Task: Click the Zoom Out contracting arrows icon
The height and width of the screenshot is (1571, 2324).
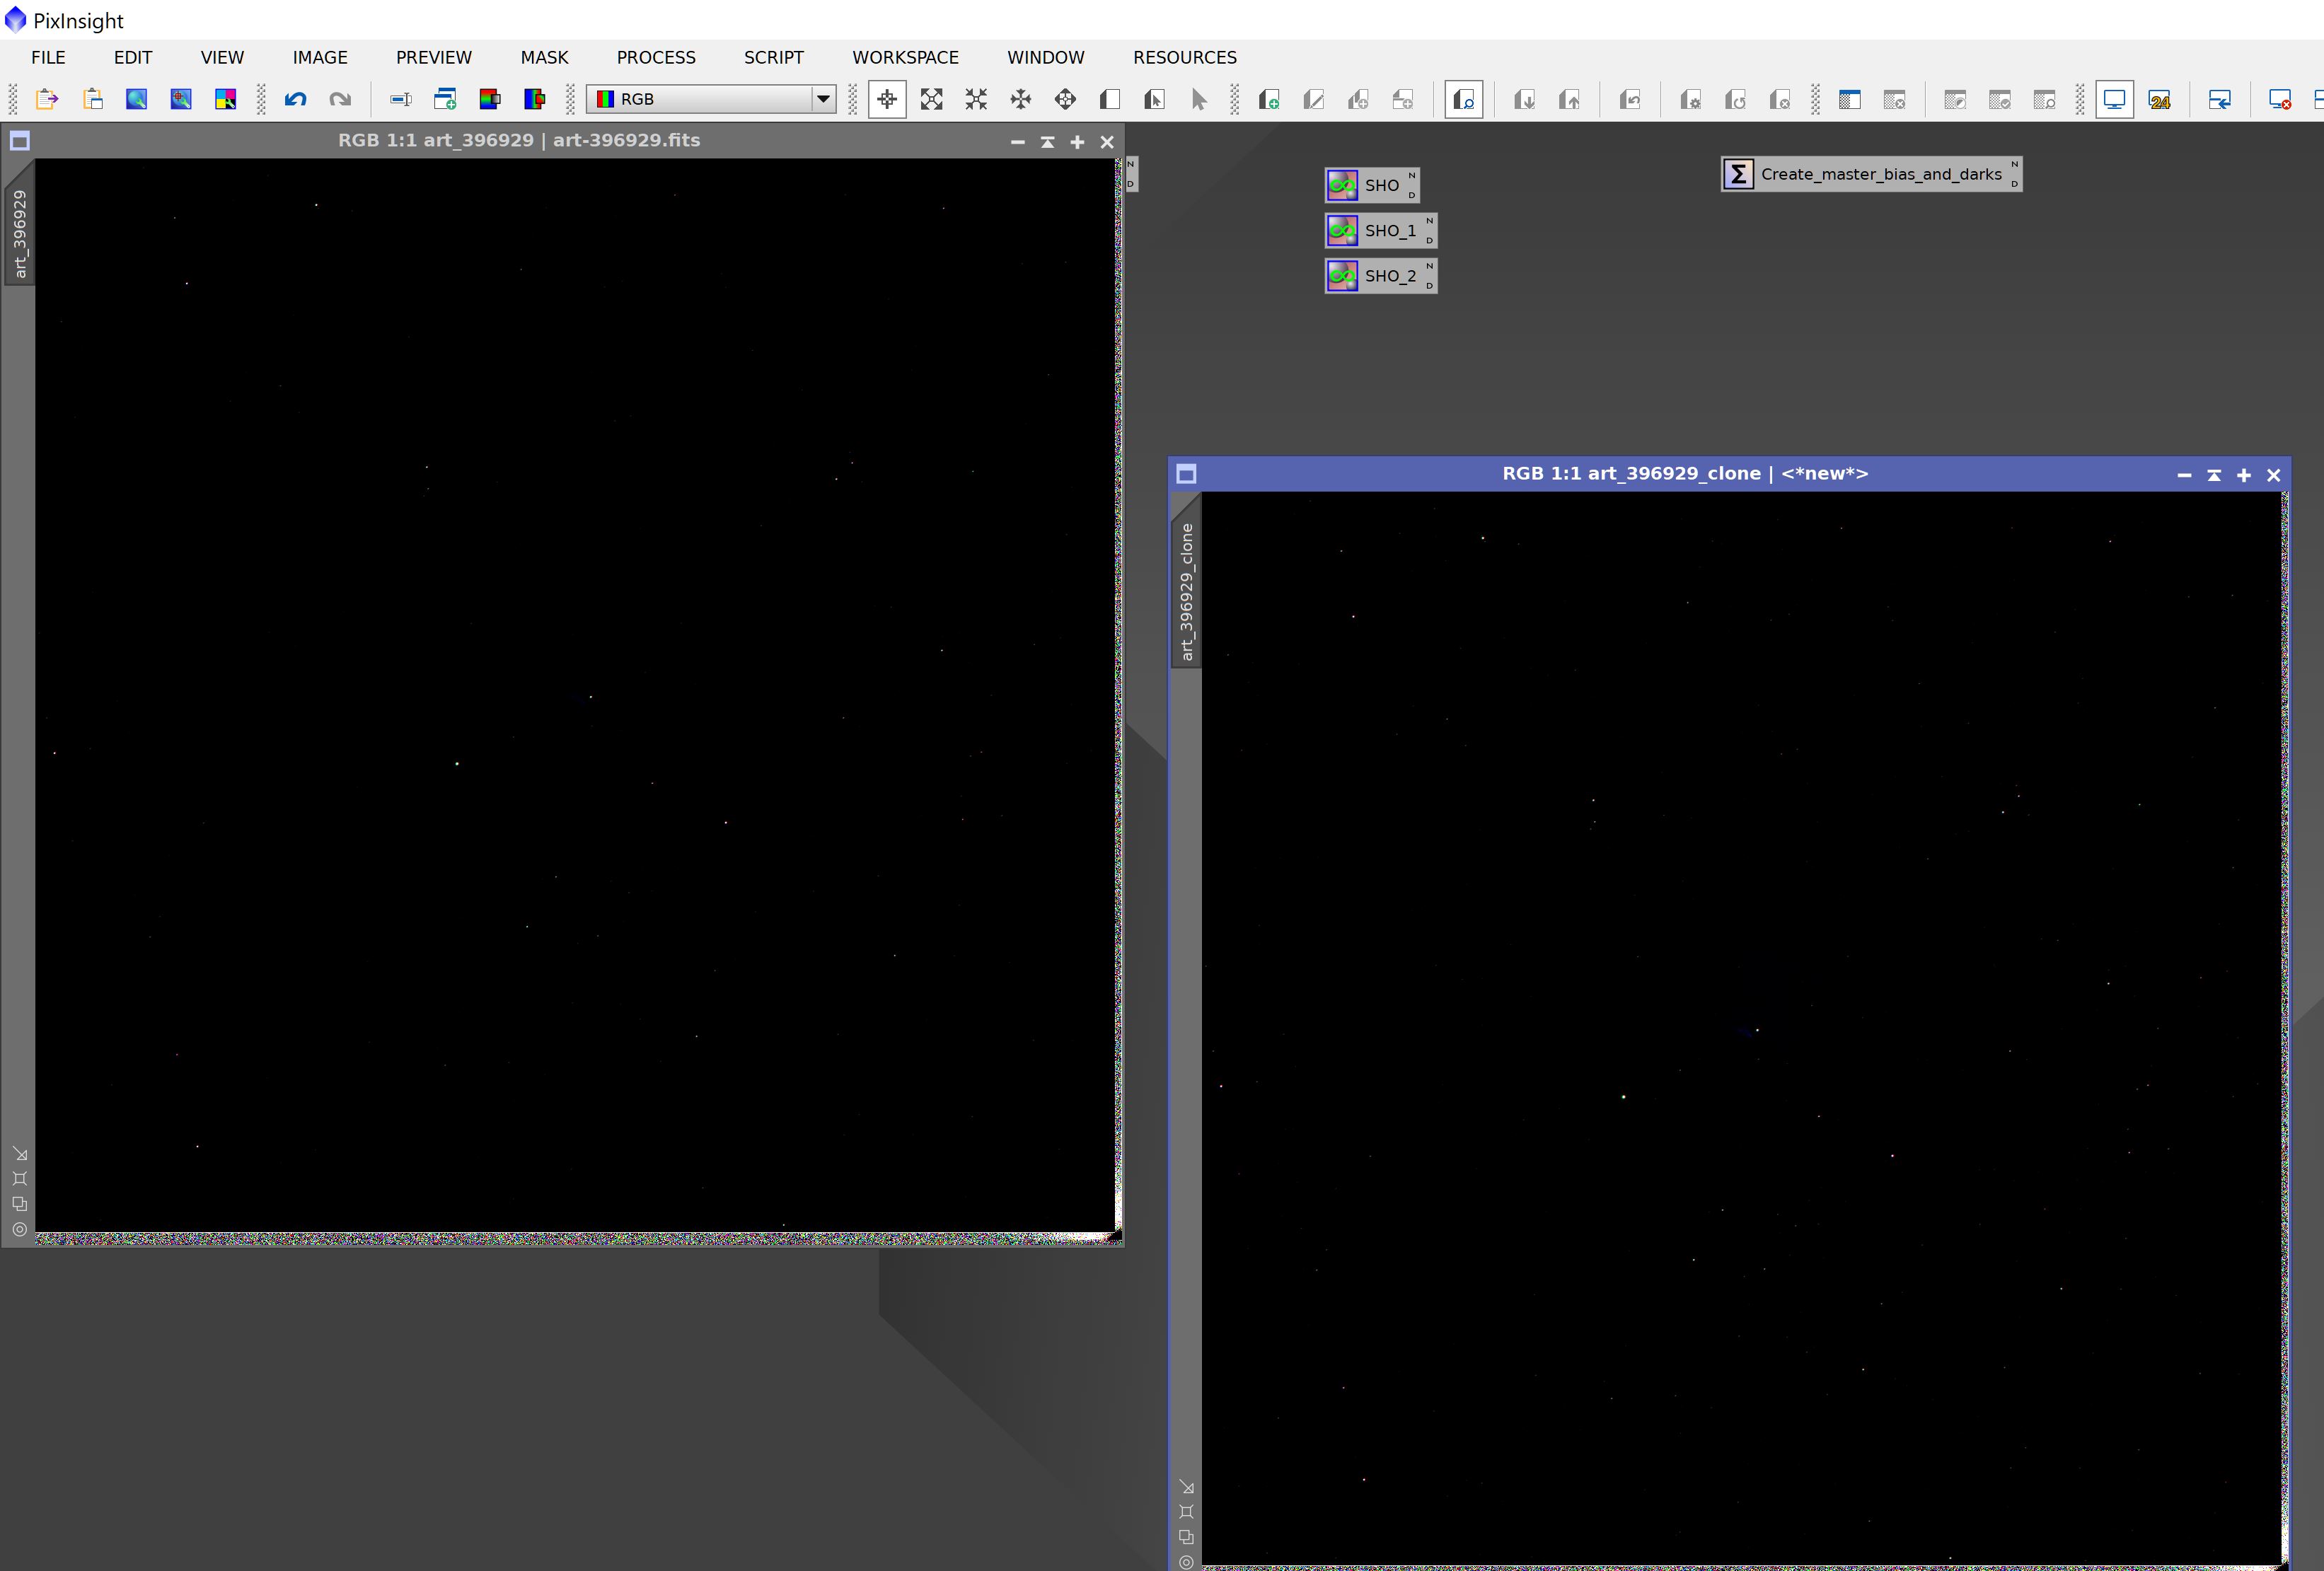Action: click(976, 99)
